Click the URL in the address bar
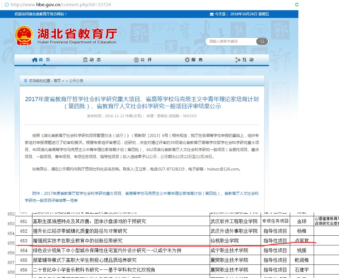The width and height of the screenshot is (339, 278). [x=61, y=4]
